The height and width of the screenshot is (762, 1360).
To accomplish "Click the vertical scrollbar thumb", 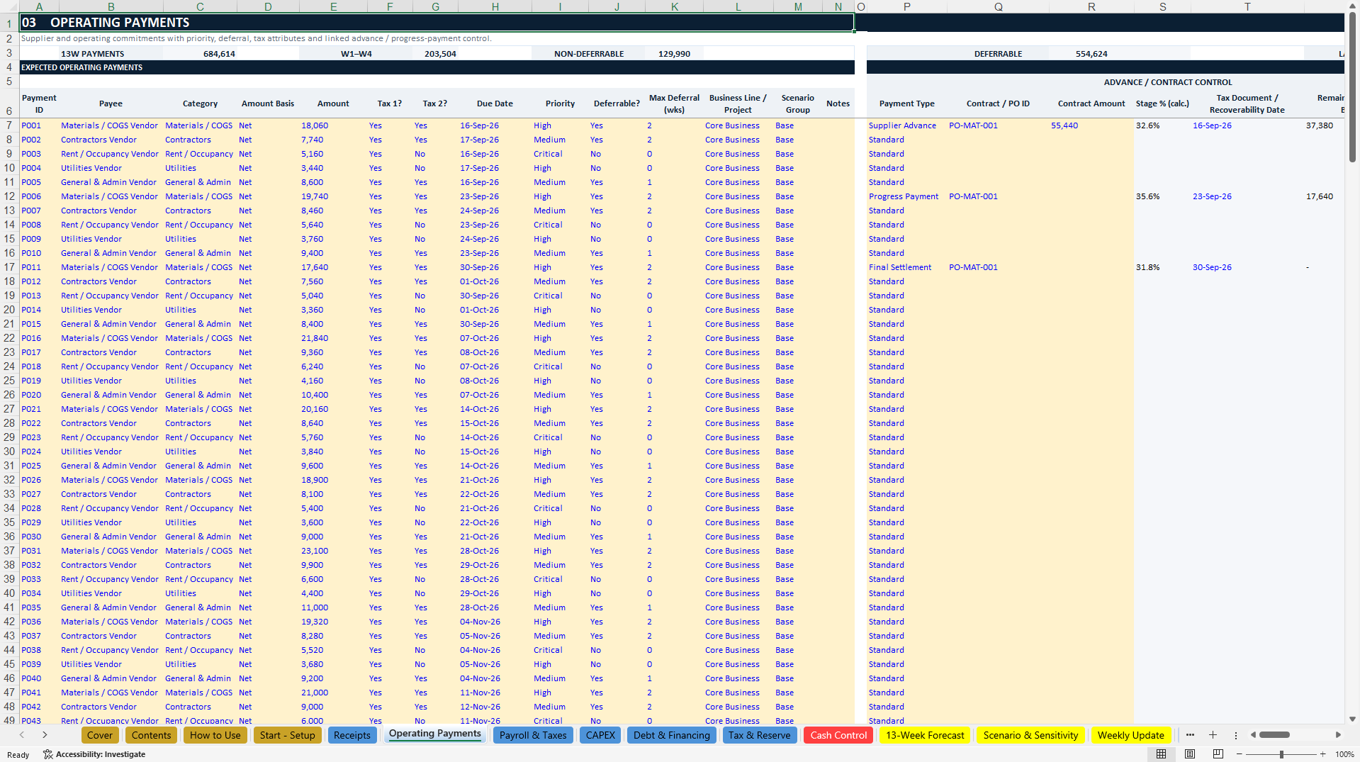I will tap(1352, 89).
